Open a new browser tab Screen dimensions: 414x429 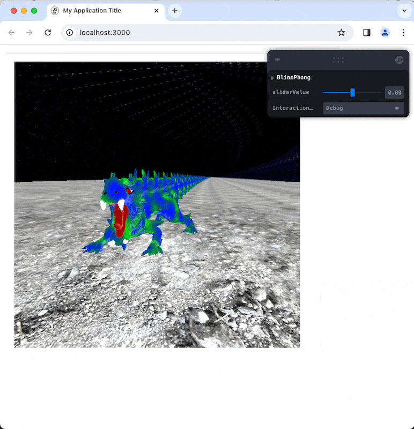(174, 11)
